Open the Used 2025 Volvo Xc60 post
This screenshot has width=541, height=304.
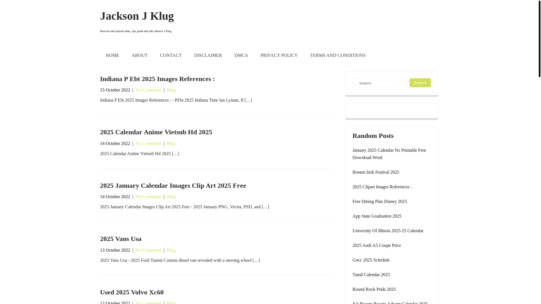point(132,292)
